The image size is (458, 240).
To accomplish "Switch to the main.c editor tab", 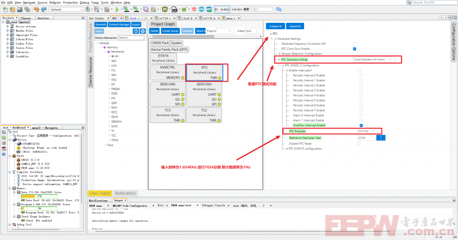I will (230, 18).
